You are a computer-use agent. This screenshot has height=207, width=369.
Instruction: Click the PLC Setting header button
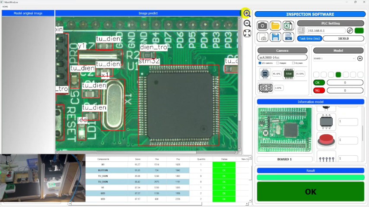[331, 23]
